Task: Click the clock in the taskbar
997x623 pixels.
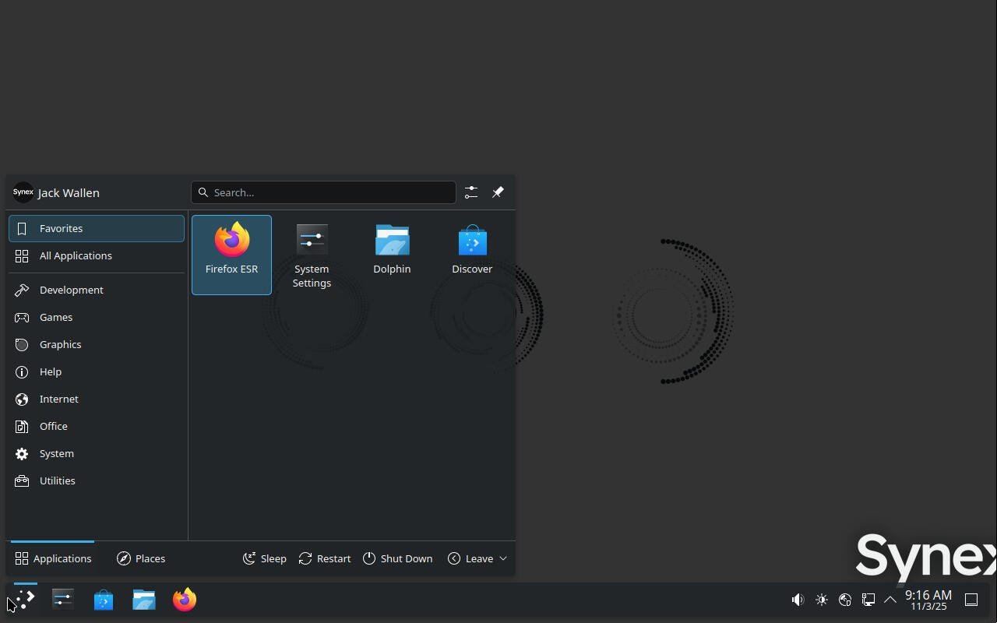Action: 928,600
